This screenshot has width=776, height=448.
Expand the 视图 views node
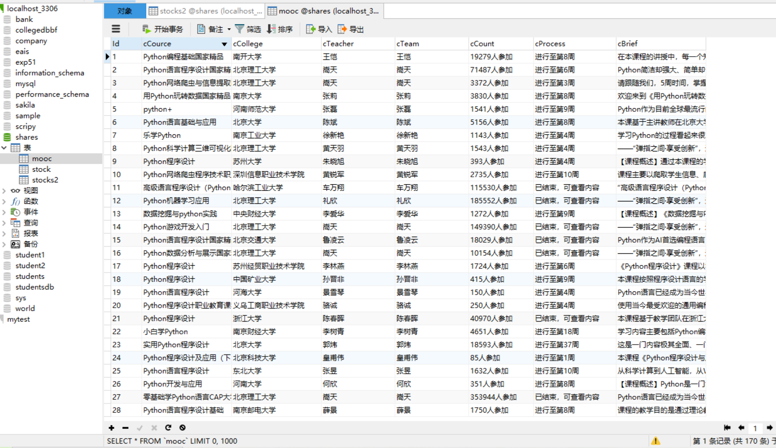4,191
